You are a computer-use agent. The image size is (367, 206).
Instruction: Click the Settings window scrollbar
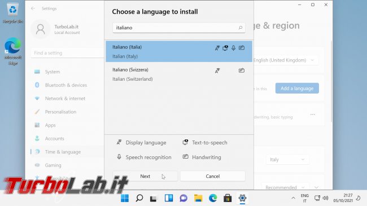(331, 81)
